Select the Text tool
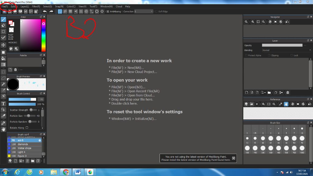The image size is (313, 176). [x=3, y=104]
